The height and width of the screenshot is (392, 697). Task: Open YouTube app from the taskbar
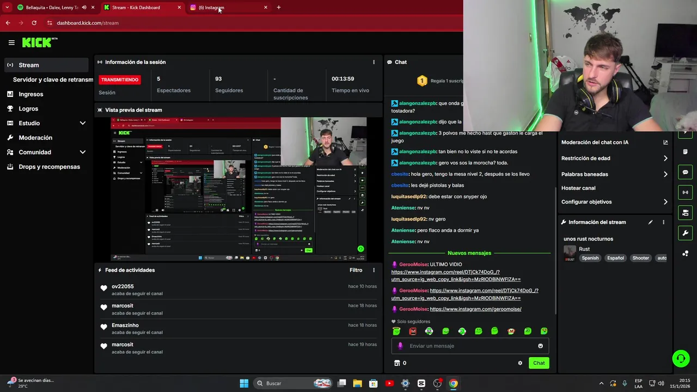pos(389,383)
